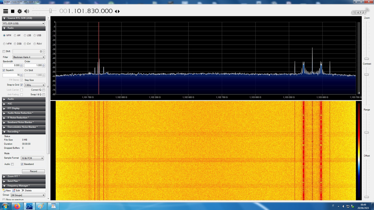Image resolution: width=374 pixels, height=210 pixels.
Task: Mute audio using the speaker icon
Action: (x=27, y=11)
